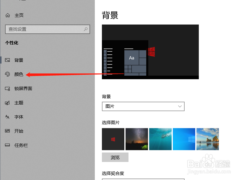
Task: Select the dark red Windows logo wallpaper
Action: coord(113,139)
